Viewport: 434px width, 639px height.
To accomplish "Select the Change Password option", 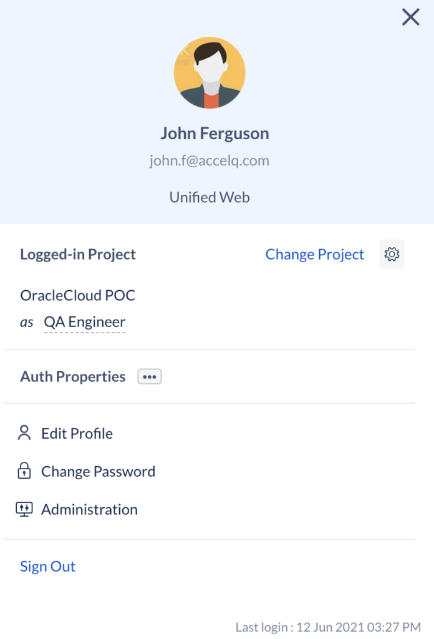I will [x=98, y=472].
